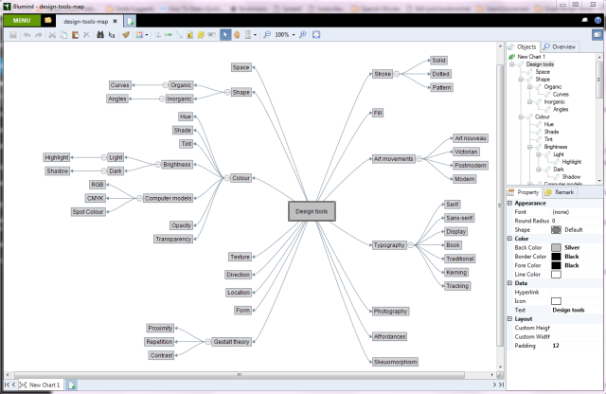Collapse the Colour branch on the map

(x=226, y=178)
